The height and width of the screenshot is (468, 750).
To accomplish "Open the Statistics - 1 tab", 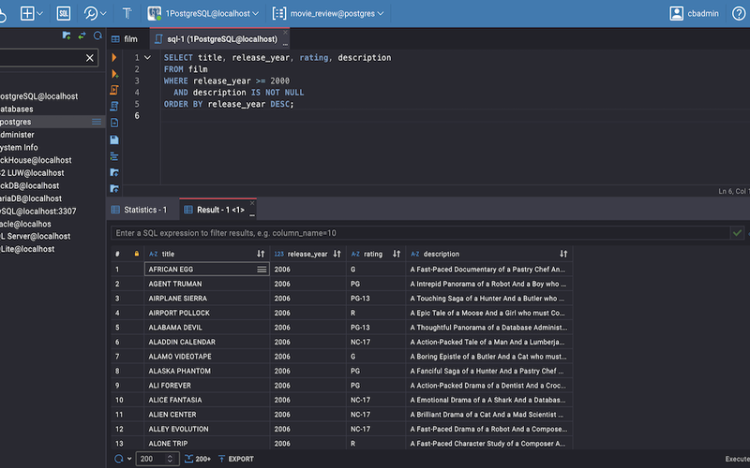I will [139, 210].
